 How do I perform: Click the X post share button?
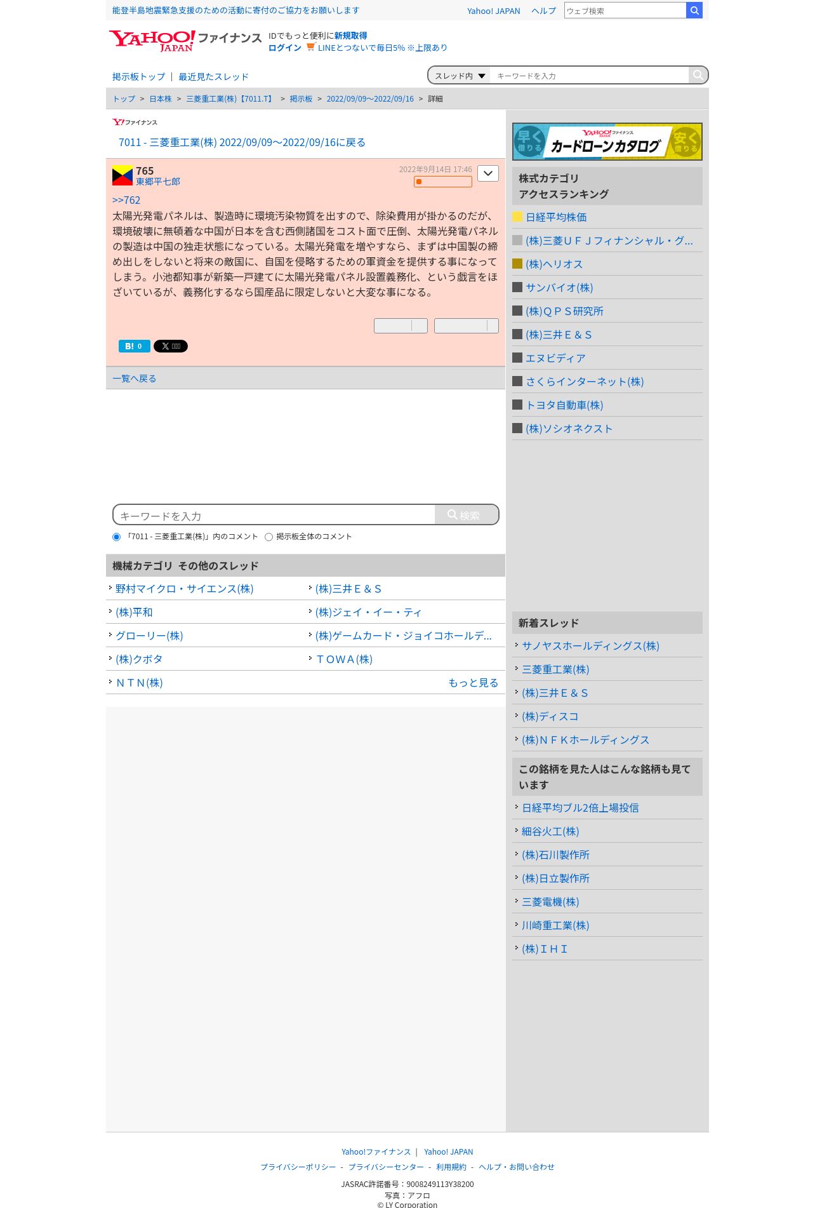pyautogui.click(x=171, y=346)
